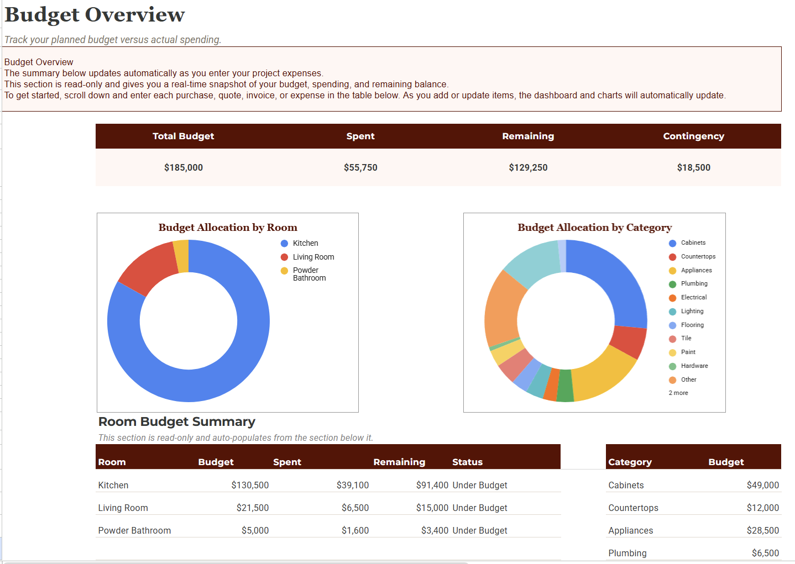Select Powder Bathroom spent $1,600 cell
The height and width of the screenshot is (564, 795).
(355, 530)
